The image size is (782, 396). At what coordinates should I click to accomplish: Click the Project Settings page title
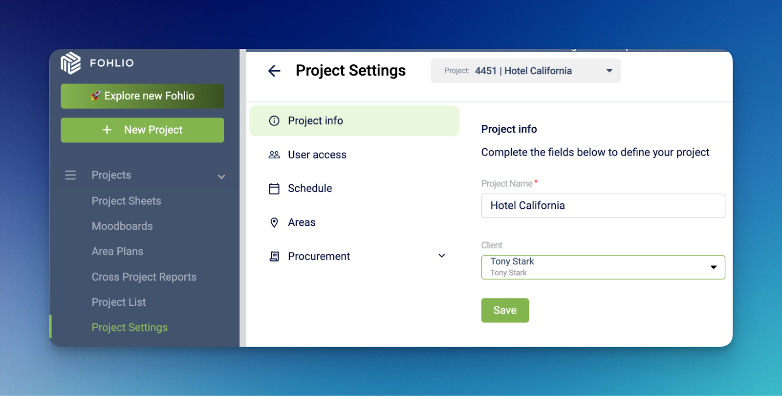click(350, 71)
